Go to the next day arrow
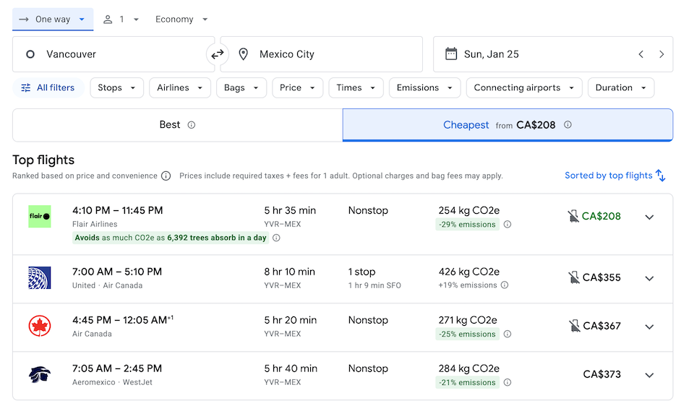694x411 pixels. (661, 54)
